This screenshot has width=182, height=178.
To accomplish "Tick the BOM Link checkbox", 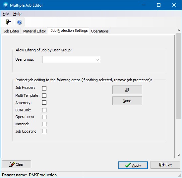I will click(x=44, y=110).
